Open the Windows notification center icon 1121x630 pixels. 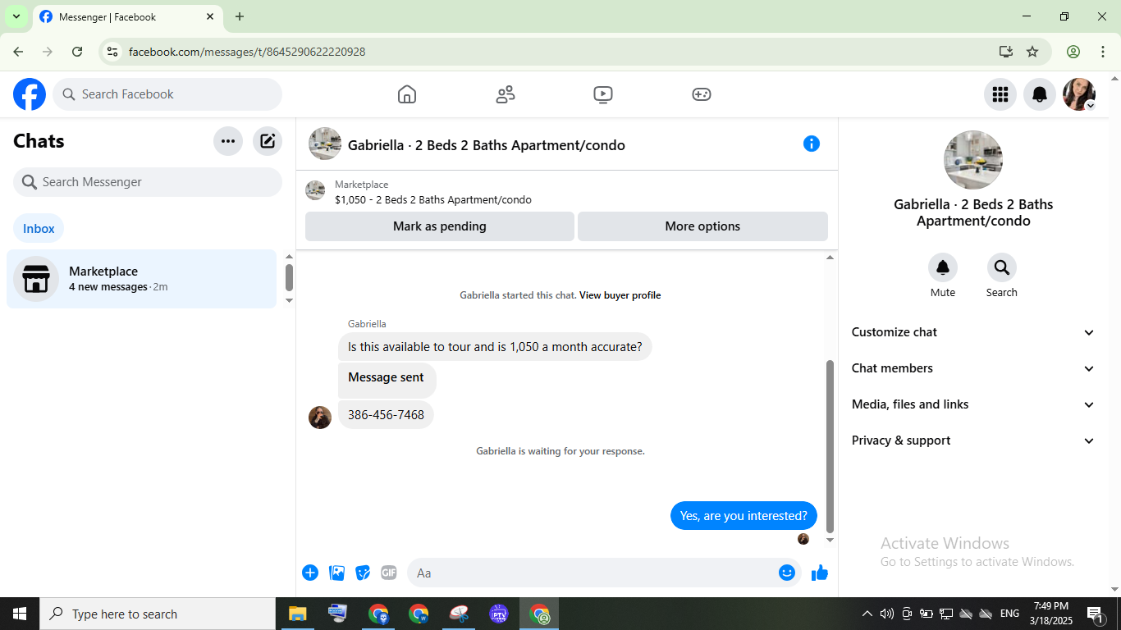coord(1096,614)
